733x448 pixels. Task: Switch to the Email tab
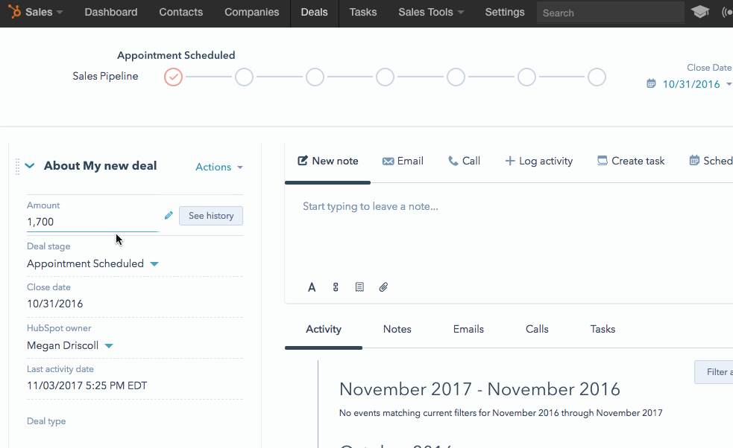403,161
